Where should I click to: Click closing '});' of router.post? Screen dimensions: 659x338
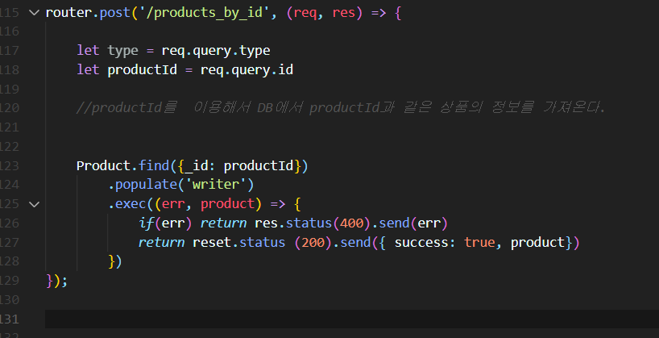coord(56,281)
